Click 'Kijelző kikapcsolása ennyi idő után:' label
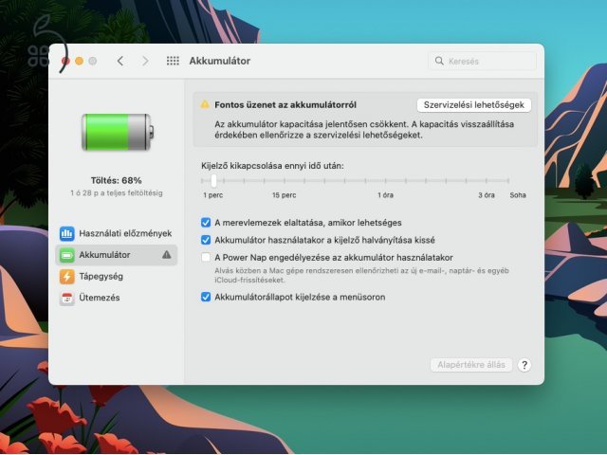The image size is (607, 455). (x=272, y=166)
